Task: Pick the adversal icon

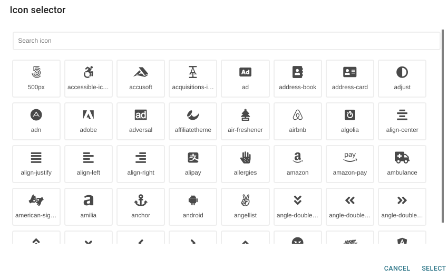Action: click(141, 121)
